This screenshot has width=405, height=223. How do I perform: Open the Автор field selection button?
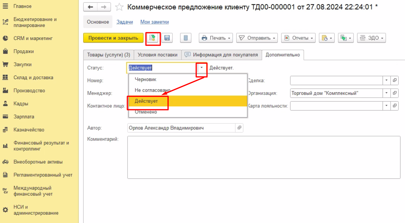[239, 128]
